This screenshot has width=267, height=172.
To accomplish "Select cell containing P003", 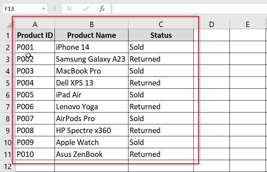I will (35, 71).
